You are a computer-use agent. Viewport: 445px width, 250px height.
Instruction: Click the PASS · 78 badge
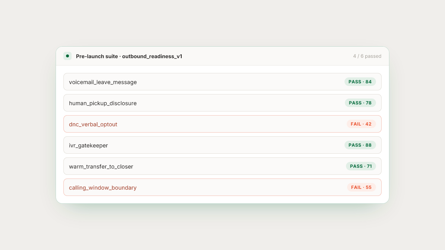360,103
